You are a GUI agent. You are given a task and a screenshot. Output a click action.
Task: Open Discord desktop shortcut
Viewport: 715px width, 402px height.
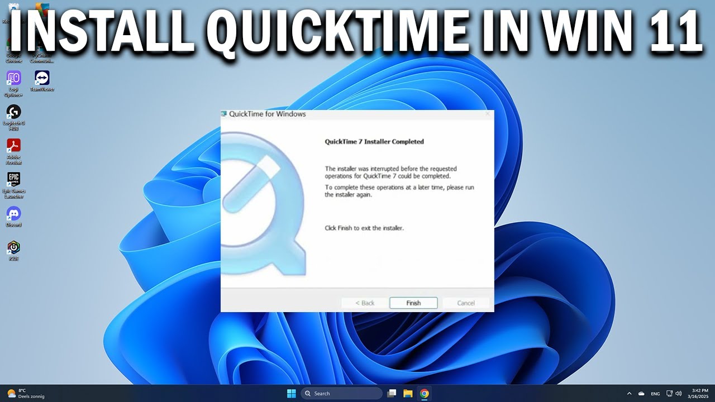coord(13,217)
